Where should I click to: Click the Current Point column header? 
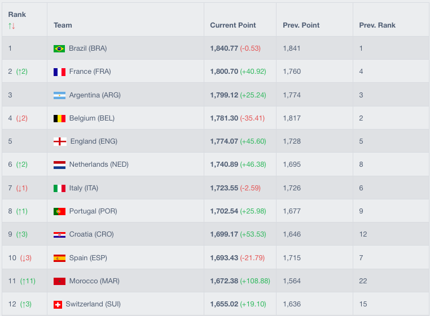[x=232, y=25]
